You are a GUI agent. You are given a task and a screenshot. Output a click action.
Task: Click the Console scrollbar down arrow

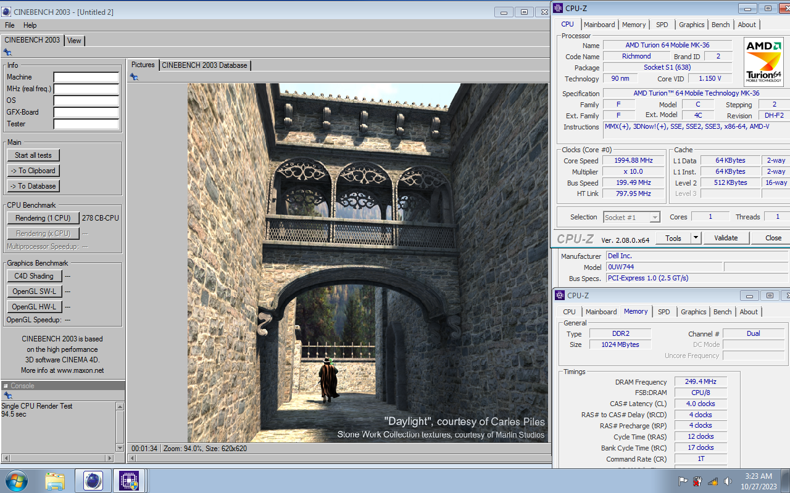point(120,447)
